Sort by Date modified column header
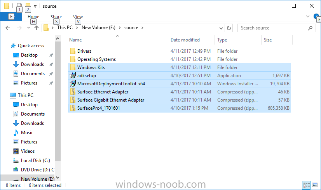The image size is (321, 190). [185, 40]
